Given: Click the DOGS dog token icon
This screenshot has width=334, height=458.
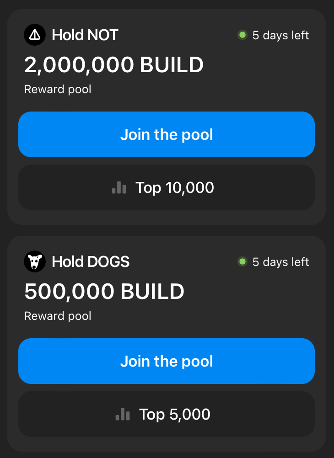Looking at the screenshot, I should pyautogui.click(x=35, y=261).
